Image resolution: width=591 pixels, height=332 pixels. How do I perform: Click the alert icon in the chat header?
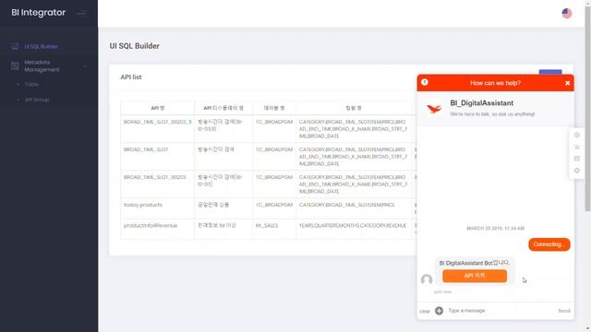[x=425, y=82]
